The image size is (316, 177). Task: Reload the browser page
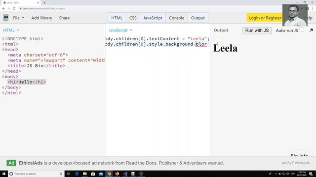(x=14, y=8)
